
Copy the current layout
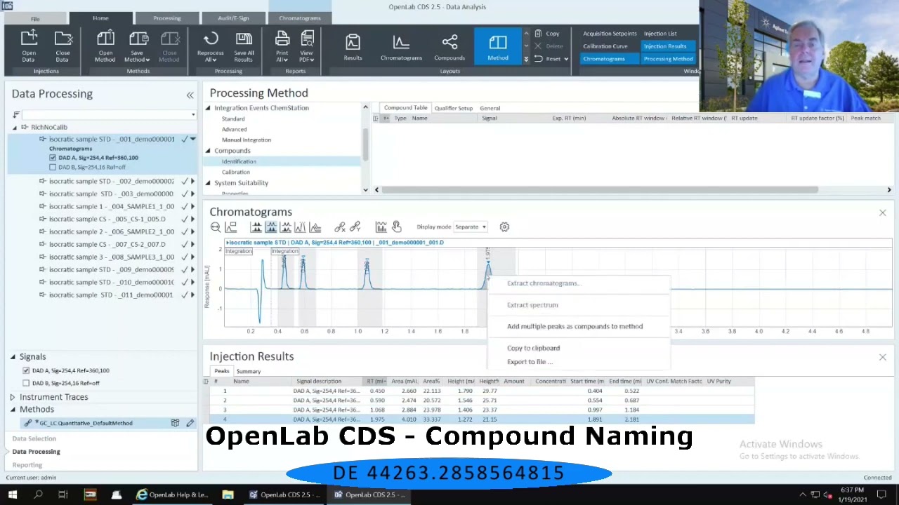point(547,34)
